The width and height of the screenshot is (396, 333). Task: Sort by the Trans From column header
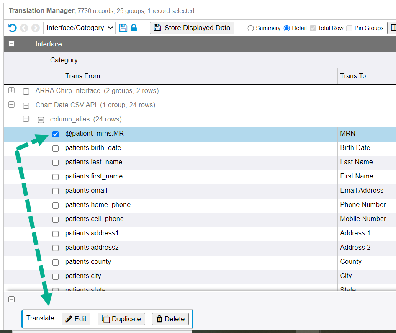coord(83,76)
